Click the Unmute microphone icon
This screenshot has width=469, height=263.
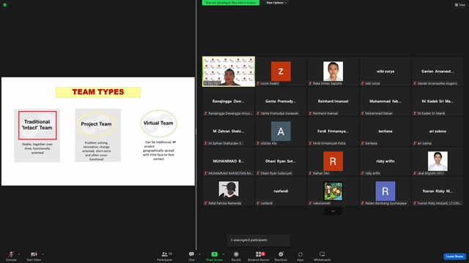(x=11, y=254)
